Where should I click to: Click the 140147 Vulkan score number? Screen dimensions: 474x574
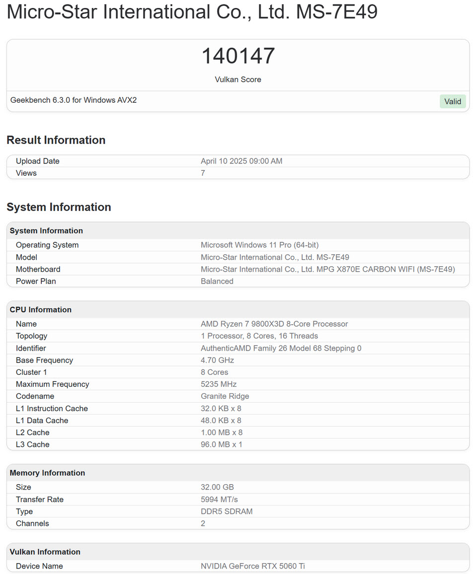click(x=238, y=56)
